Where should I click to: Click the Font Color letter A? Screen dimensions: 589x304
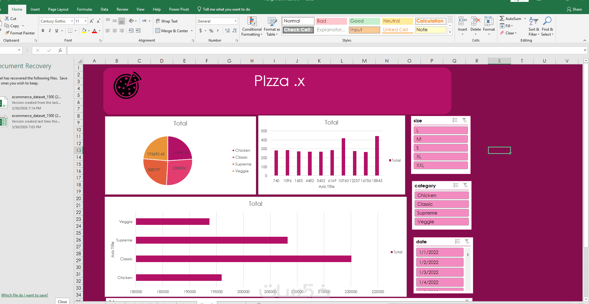tap(94, 31)
